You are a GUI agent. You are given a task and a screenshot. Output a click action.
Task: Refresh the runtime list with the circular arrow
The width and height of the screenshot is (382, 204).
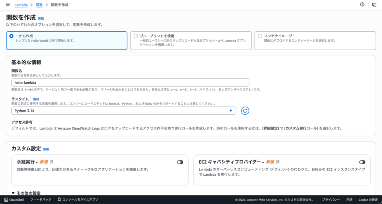pos(245,111)
